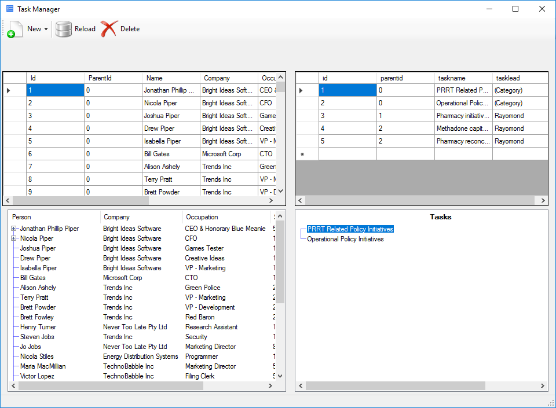This screenshot has height=408, width=556.
Task: Click tasks grid horizontal scroll right arrow
Action: tap(543, 200)
